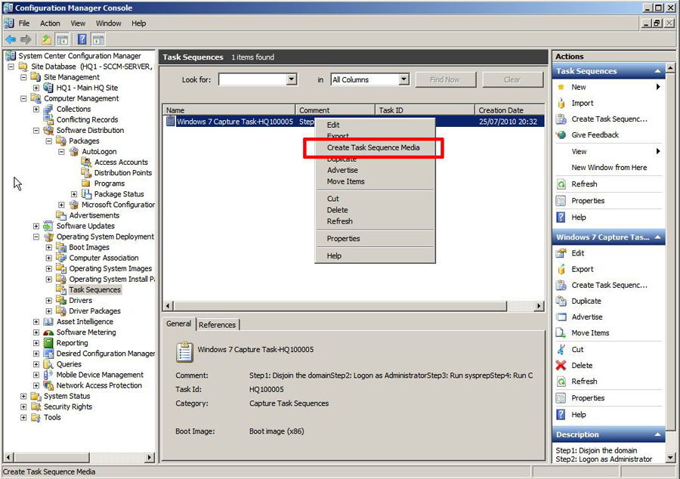Collapse the Description section in Actions
680x479 pixels.
pyautogui.click(x=657, y=434)
